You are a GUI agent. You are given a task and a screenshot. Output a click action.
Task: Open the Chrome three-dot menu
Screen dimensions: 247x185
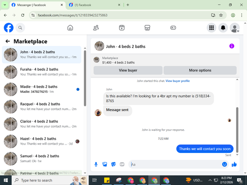coord(242,15)
